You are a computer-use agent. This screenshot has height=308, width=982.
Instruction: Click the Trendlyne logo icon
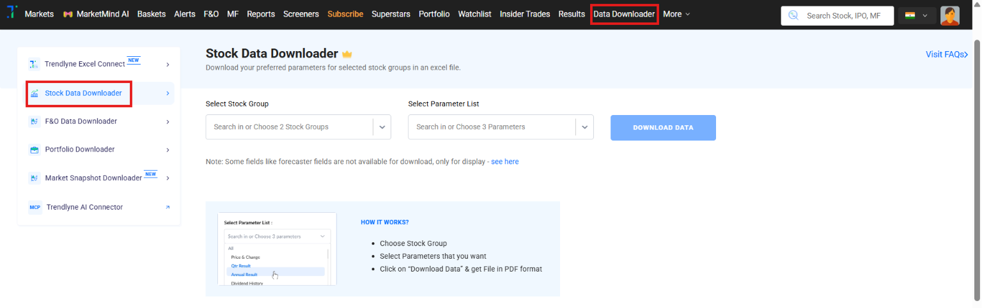pos(12,13)
